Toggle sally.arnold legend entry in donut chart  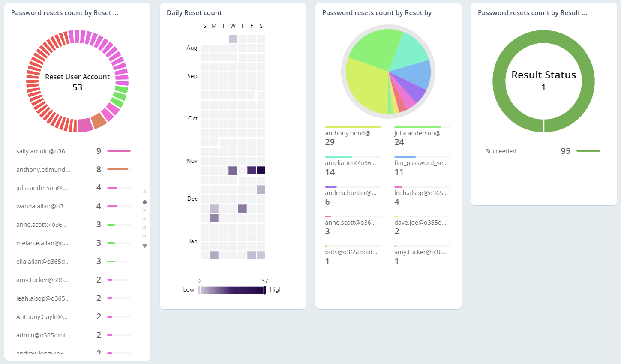(43, 151)
